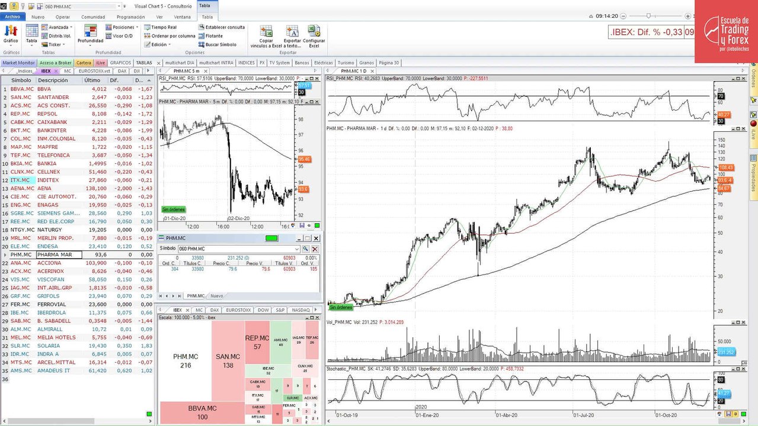Open the Nuevo tab in the PHM.MC window
Viewport: 758px width, 426px height.
pos(217,295)
